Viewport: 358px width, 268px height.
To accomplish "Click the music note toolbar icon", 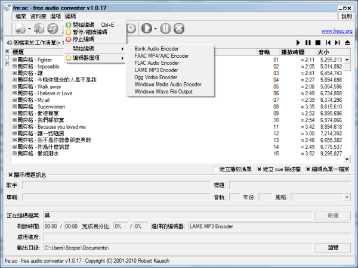I will (x=53, y=29).
